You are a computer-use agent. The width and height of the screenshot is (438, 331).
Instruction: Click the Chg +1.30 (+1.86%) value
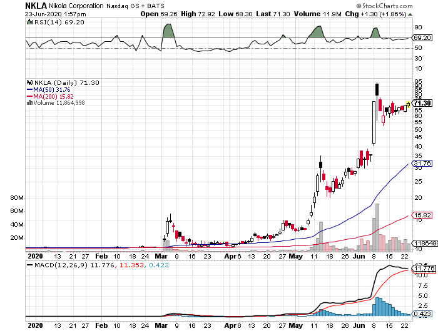(375, 14)
